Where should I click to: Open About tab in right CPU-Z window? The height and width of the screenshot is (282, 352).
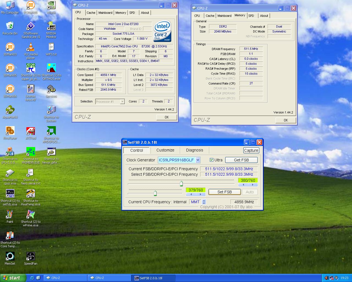(x=264, y=16)
